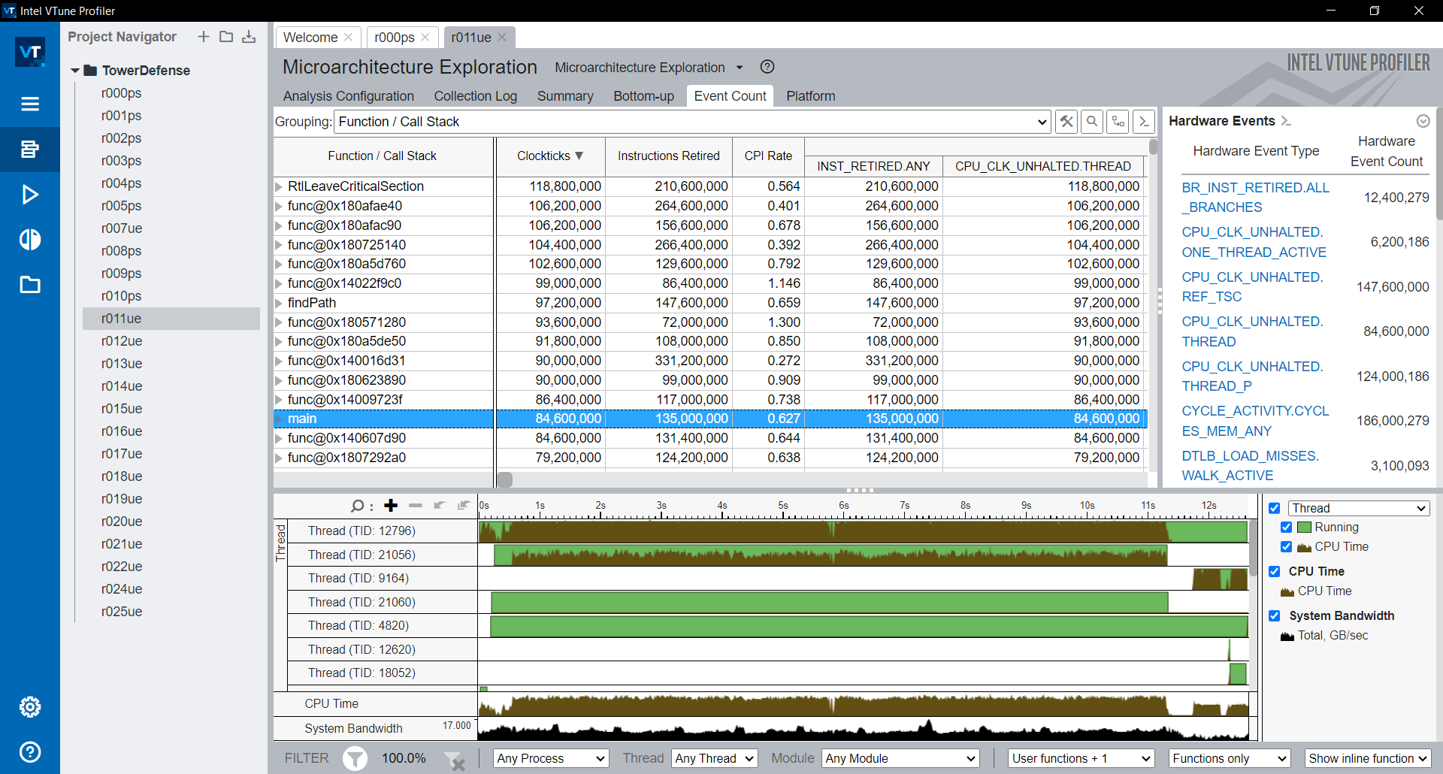Click the timeline zoom magnifier icon

pos(358,506)
